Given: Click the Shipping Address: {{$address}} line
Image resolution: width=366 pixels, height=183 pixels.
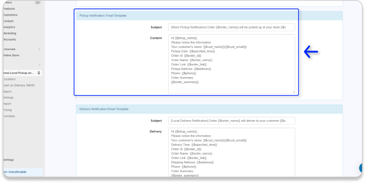Looking at the screenshot, I should (x=192, y=162).
